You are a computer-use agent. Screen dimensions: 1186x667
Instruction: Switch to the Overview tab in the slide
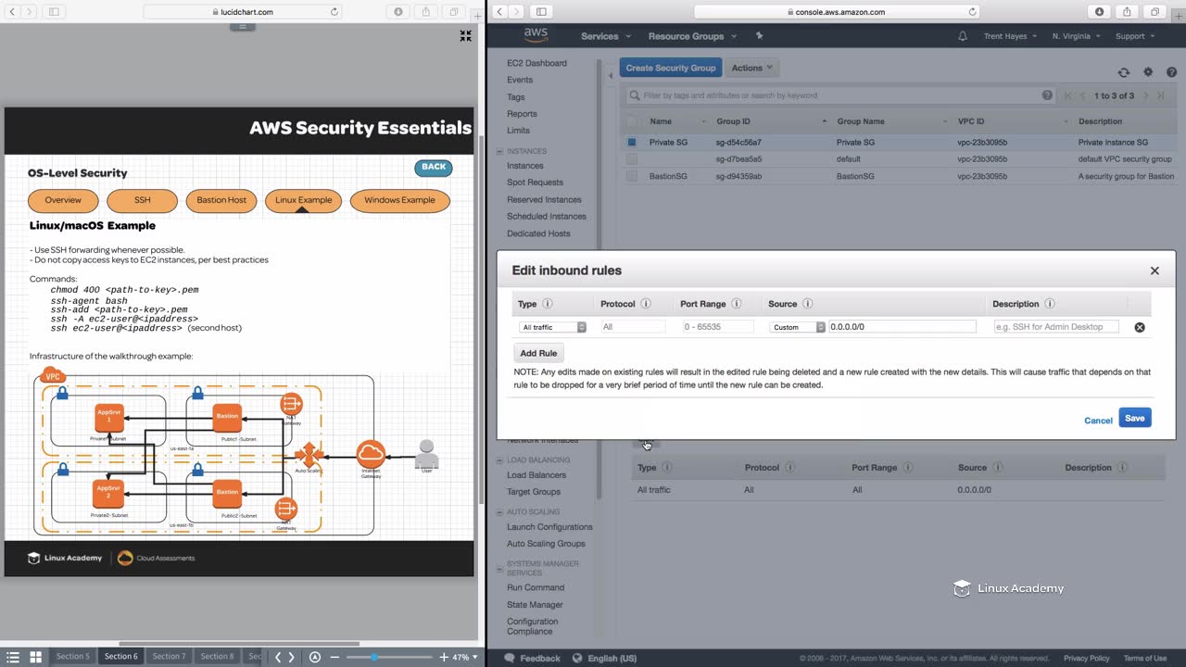click(63, 200)
